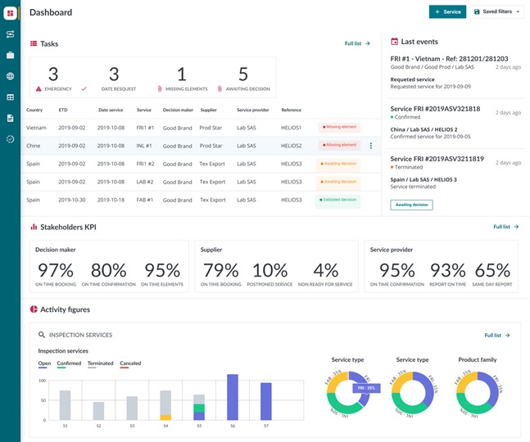Sort by Reference column header
The width and height of the screenshot is (530, 442).
pos(291,110)
